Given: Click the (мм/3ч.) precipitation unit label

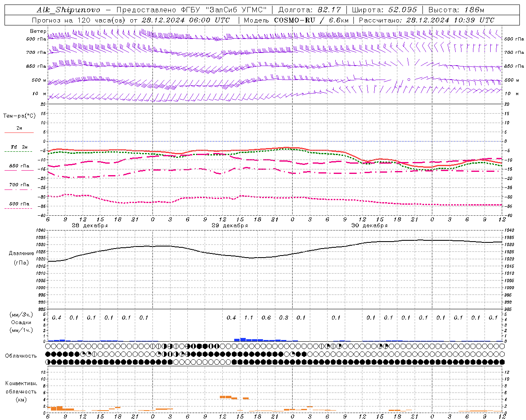Looking at the screenshot, I should click(21, 314).
